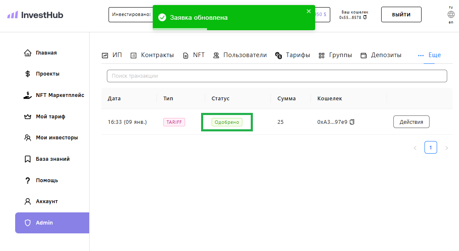Copy the header wallet address
This screenshot has height=251, width=459.
[365, 18]
